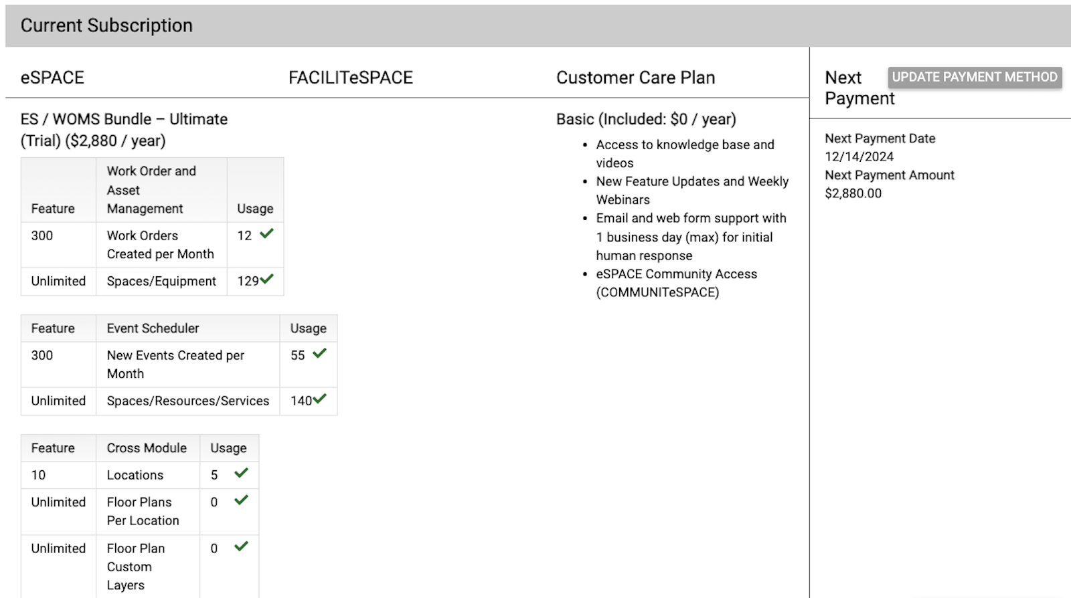Screen dimensions: 1071x598
Task: Click the Locations usage green checkmark
Action: [x=241, y=473]
